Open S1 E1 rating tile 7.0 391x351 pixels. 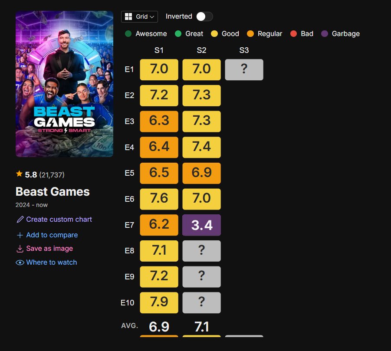coord(159,69)
